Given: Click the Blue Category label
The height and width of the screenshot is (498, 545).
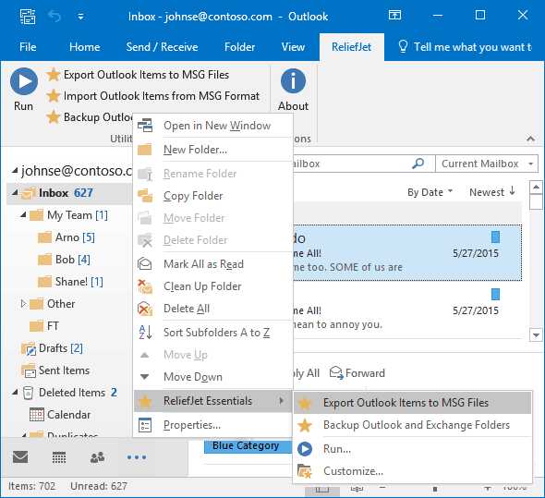Looking at the screenshot, I should point(246,445).
